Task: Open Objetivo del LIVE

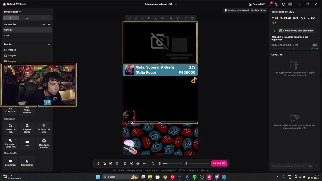Action: [44, 128]
